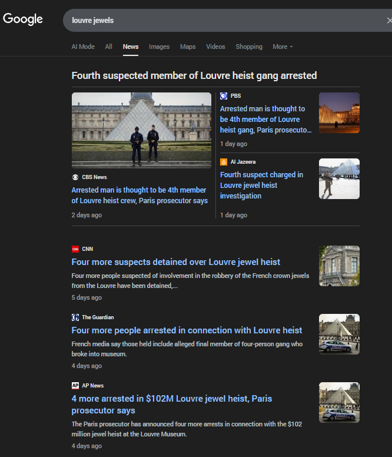The image size is (392, 457).
Task: Open CNN article about four suspects detained
Action: click(175, 262)
